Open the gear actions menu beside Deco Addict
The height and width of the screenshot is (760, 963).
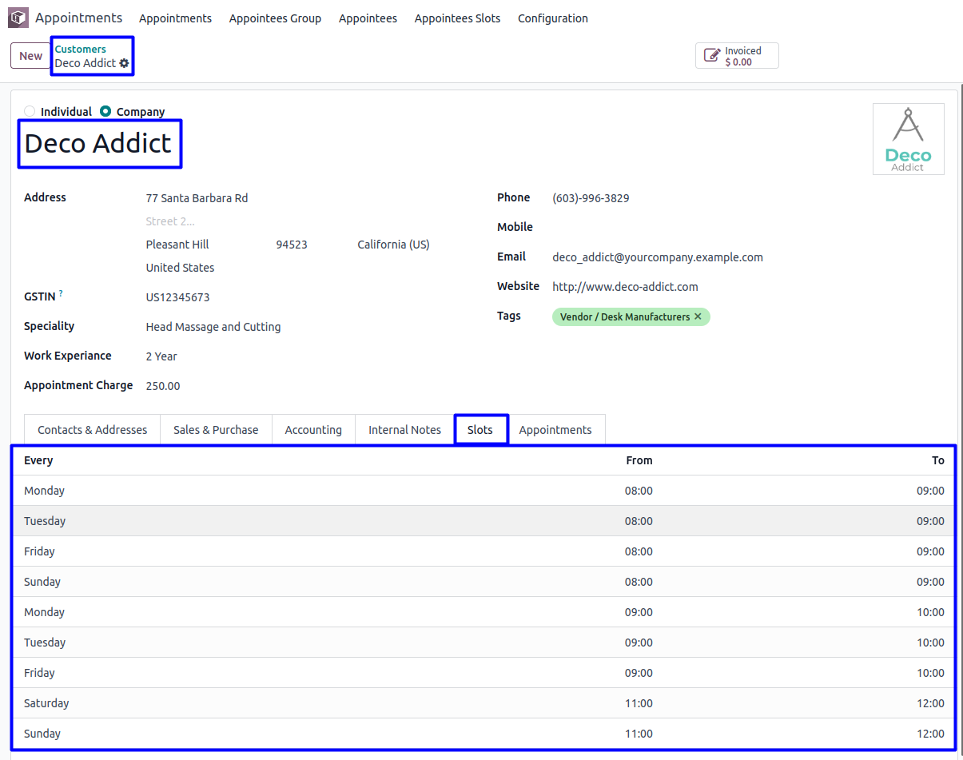click(125, 63)
